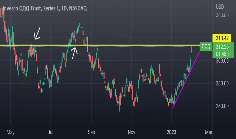Click the Mar label on time axis

click(209, 132)
